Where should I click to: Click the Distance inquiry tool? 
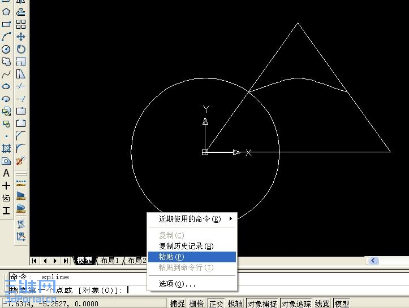21,183
